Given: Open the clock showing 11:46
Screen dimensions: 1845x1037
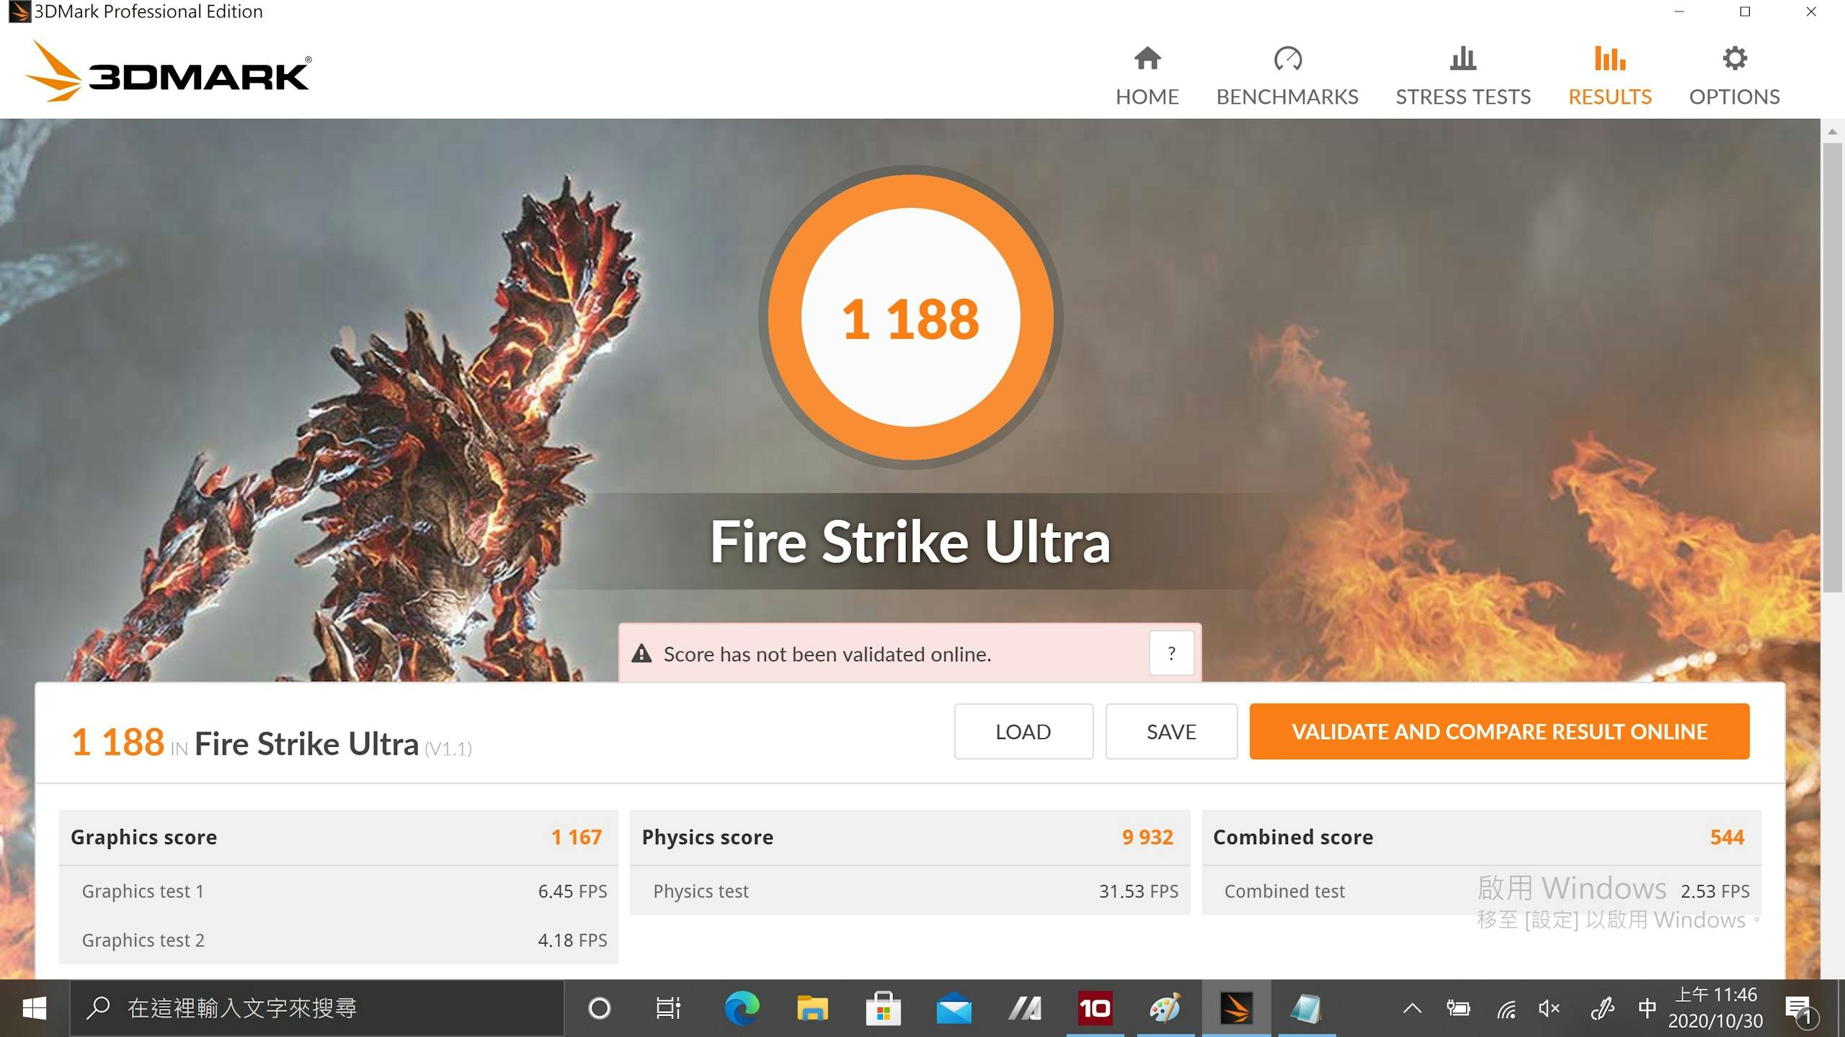Looking at the screenshot, I should 1715,1008.
